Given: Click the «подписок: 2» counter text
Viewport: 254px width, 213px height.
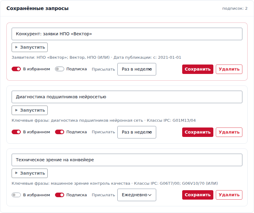Looking at the screenshot, I should click(235, 9).
